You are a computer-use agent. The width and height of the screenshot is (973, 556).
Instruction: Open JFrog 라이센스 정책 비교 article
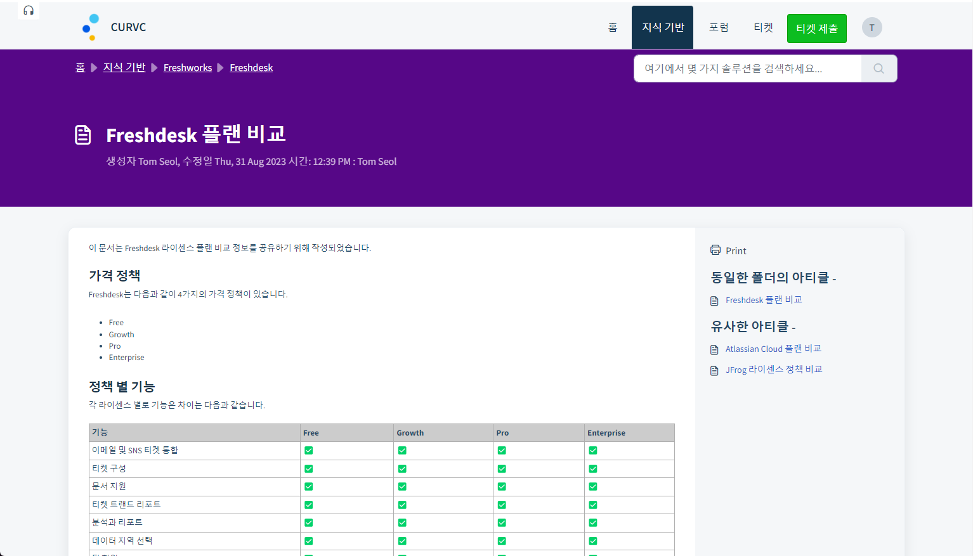(774, 370)
